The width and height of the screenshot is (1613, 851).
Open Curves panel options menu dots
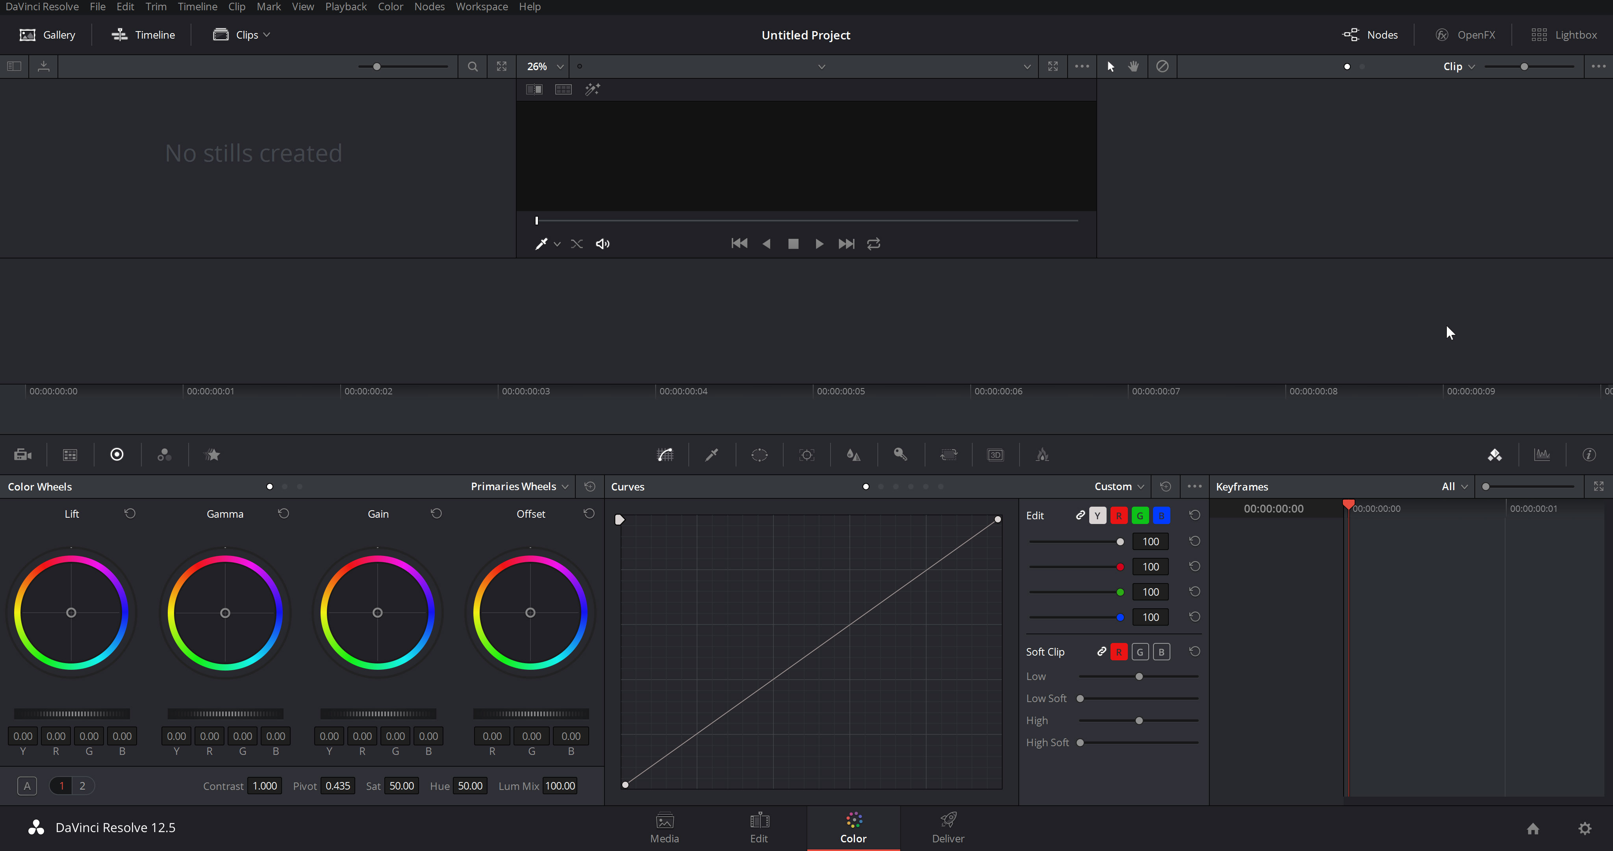1195,486
